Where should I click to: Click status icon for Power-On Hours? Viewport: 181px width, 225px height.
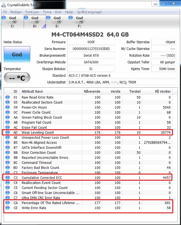pyautogui.click(x=8, y=107)
